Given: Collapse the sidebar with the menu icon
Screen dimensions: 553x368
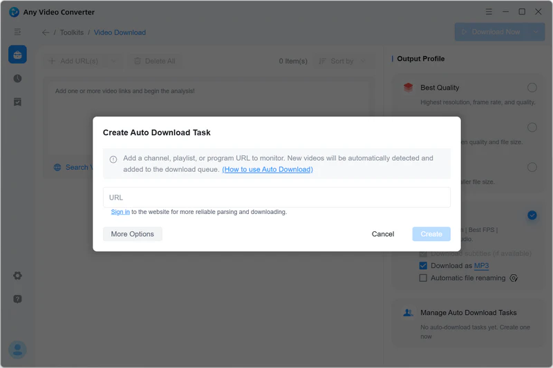Looking at the screenshot, I should 17,32.
